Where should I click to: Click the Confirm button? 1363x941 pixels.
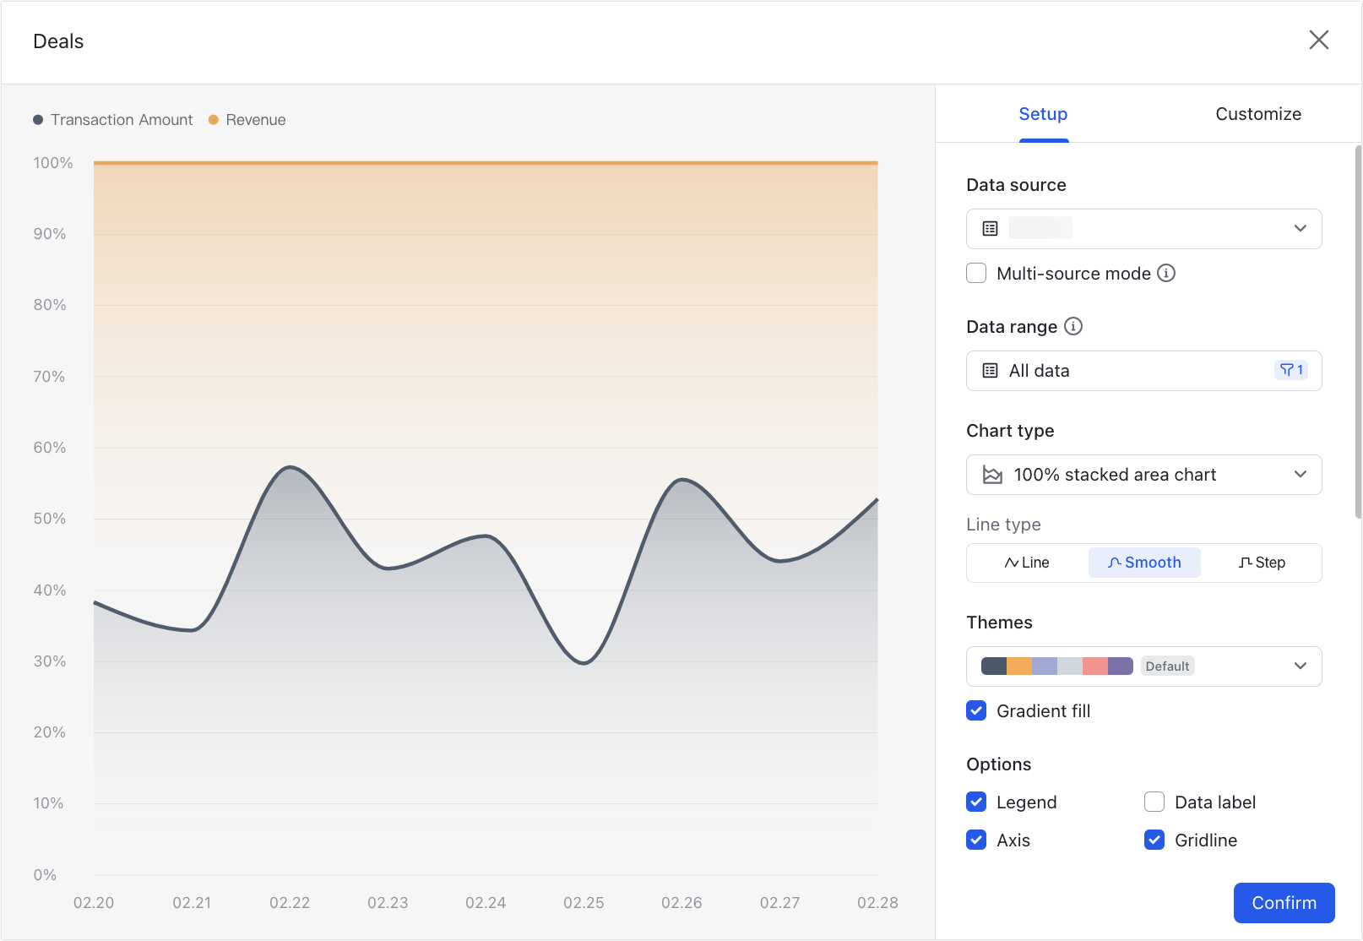pos(1284,903)
